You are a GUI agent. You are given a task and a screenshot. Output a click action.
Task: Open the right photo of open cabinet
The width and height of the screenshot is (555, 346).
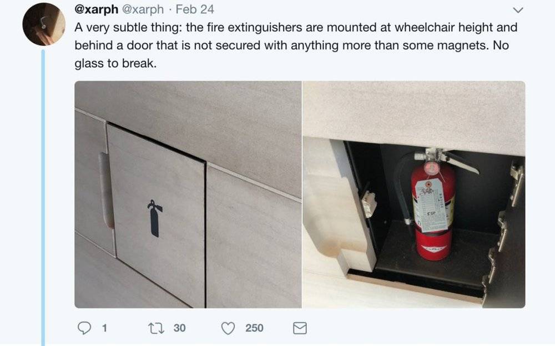point(414,194)
